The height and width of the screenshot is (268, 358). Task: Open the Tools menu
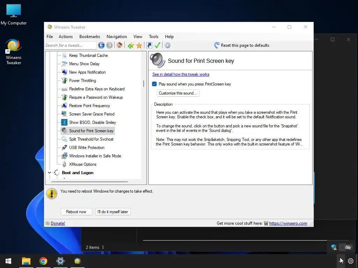pos(154,36)
